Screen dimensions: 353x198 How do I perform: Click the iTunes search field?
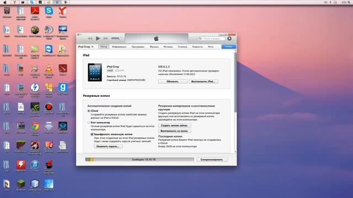pos(212,38)
